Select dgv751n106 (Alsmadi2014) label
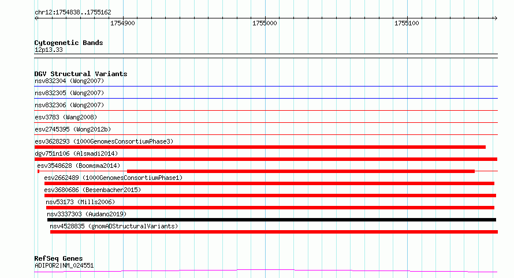 (x=76, y=153)
